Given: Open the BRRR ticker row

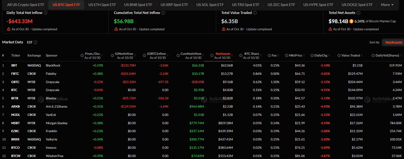Looking at the screenshot, I should (202, 139).
